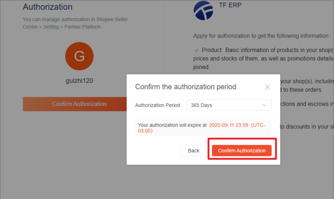Click the Authorization page heading
The height and width of the screenshot is (199, 334).
pyautogui.click(x=48, y=7)
